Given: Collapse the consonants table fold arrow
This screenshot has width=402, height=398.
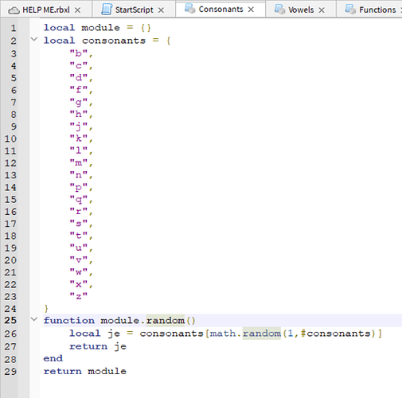Looking at the screenshot, I should pyautogui.click(x=34, y=40).
